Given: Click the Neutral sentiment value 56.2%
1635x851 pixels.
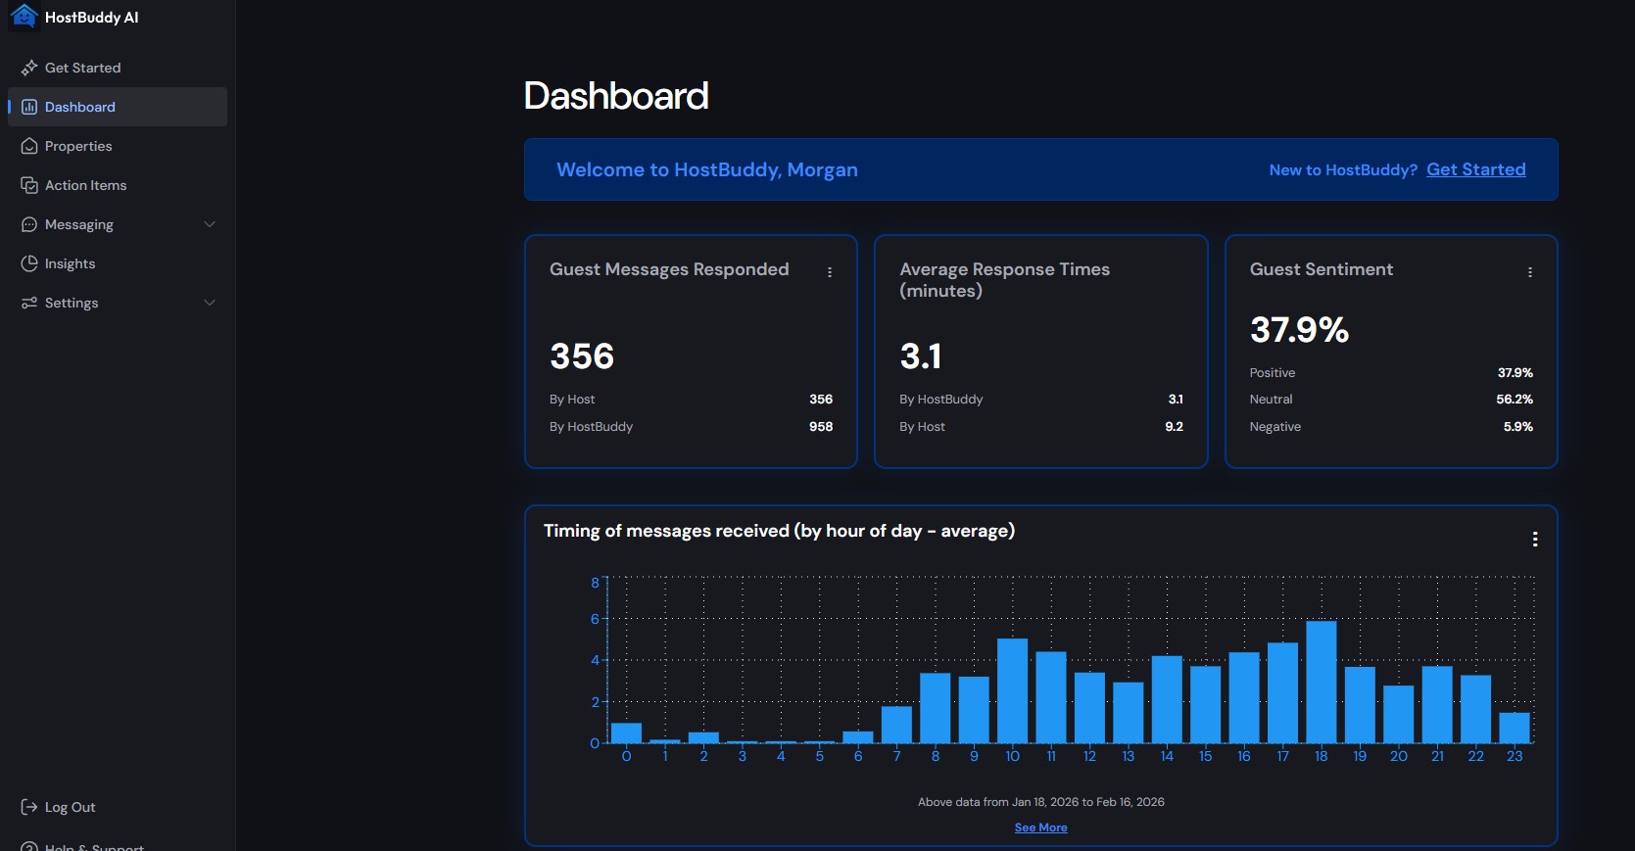Looking at the screenshot, I should pyautogui.click(x=1515, y=400).
